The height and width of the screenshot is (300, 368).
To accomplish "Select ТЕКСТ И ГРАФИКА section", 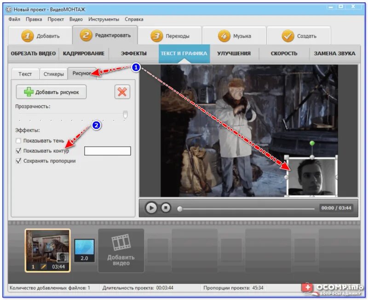I will [x=184, y=53].
